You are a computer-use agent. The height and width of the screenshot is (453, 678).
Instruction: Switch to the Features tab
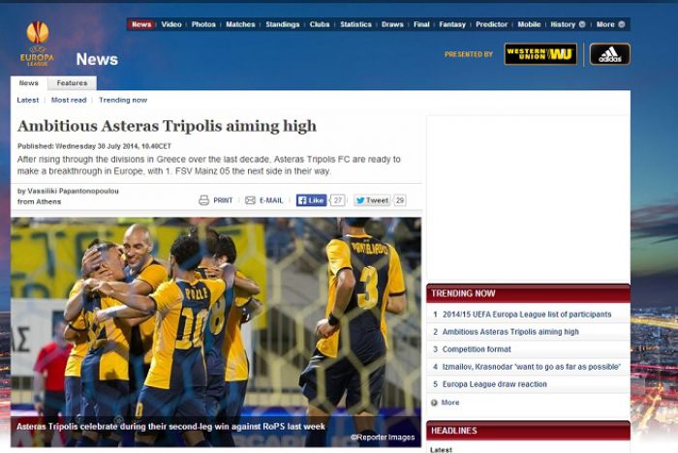click(x=73, y=83)
